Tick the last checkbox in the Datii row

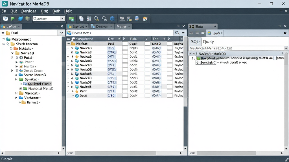(x=170, y=96)
